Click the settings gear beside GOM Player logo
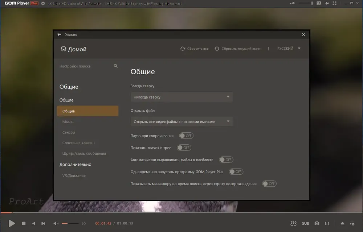363x232 pixels. 43,4
